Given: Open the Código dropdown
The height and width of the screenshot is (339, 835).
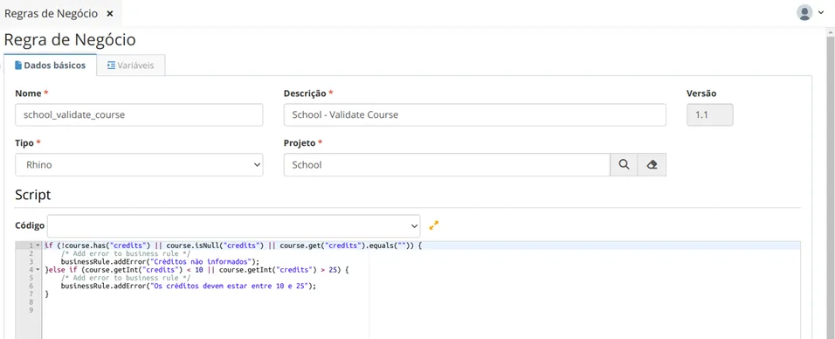Looking at the screenshot, I should [234, 225].
